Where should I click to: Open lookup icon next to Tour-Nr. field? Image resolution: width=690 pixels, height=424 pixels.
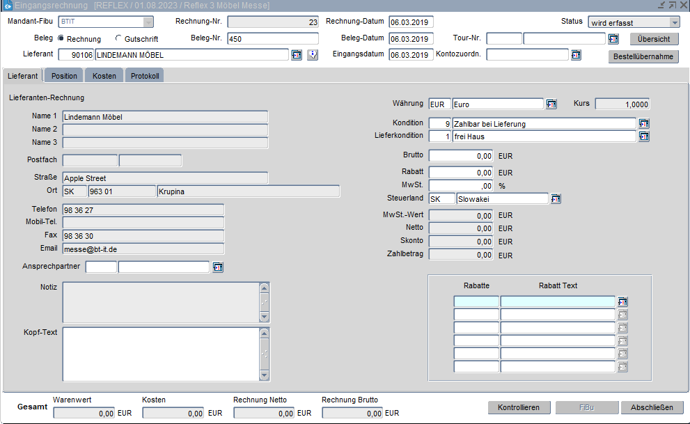pyautogui.click(x=613, y=39)
